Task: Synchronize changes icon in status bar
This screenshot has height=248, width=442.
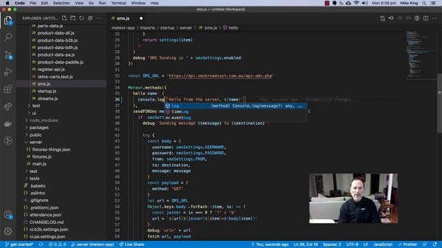Action: click(41, 245)
